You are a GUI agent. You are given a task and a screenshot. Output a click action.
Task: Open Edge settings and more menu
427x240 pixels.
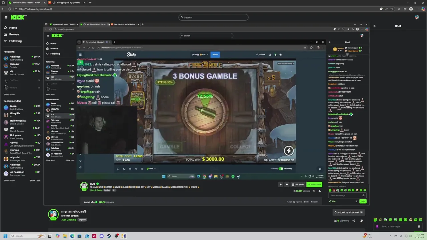pos(417,9)
